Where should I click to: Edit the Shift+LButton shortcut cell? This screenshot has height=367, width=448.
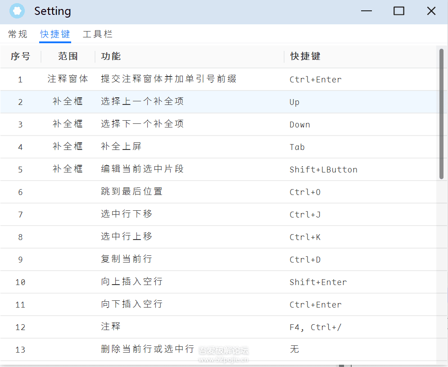tap(323, 170)
